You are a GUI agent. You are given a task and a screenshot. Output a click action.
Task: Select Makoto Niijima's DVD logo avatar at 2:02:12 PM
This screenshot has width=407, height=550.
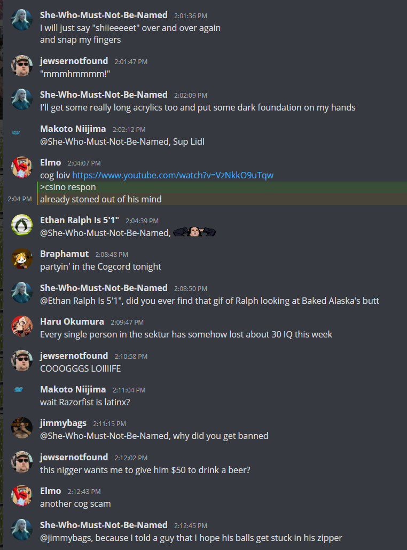click(16, 132)
